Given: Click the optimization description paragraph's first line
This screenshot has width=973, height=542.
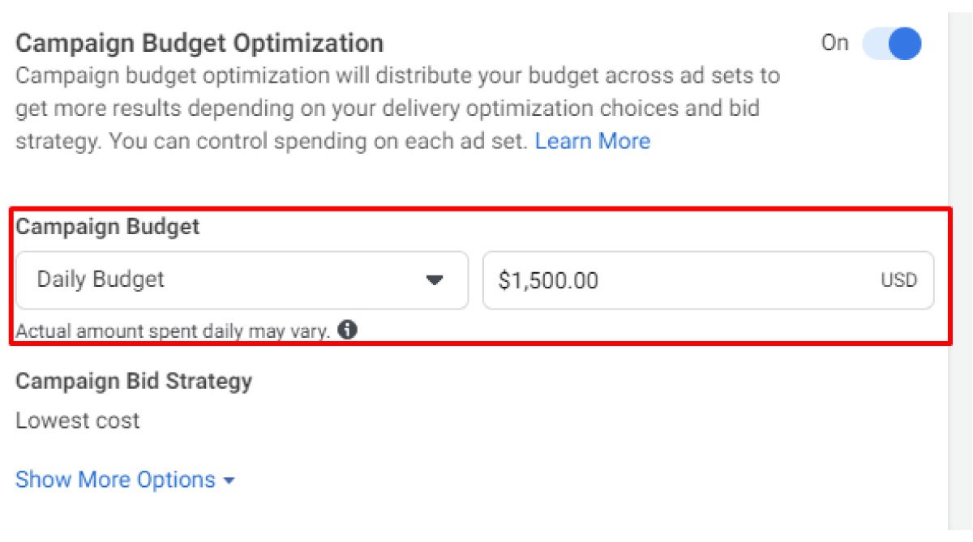Looking at the screenshot, I should pyautogui.click(x=397, y=77).
